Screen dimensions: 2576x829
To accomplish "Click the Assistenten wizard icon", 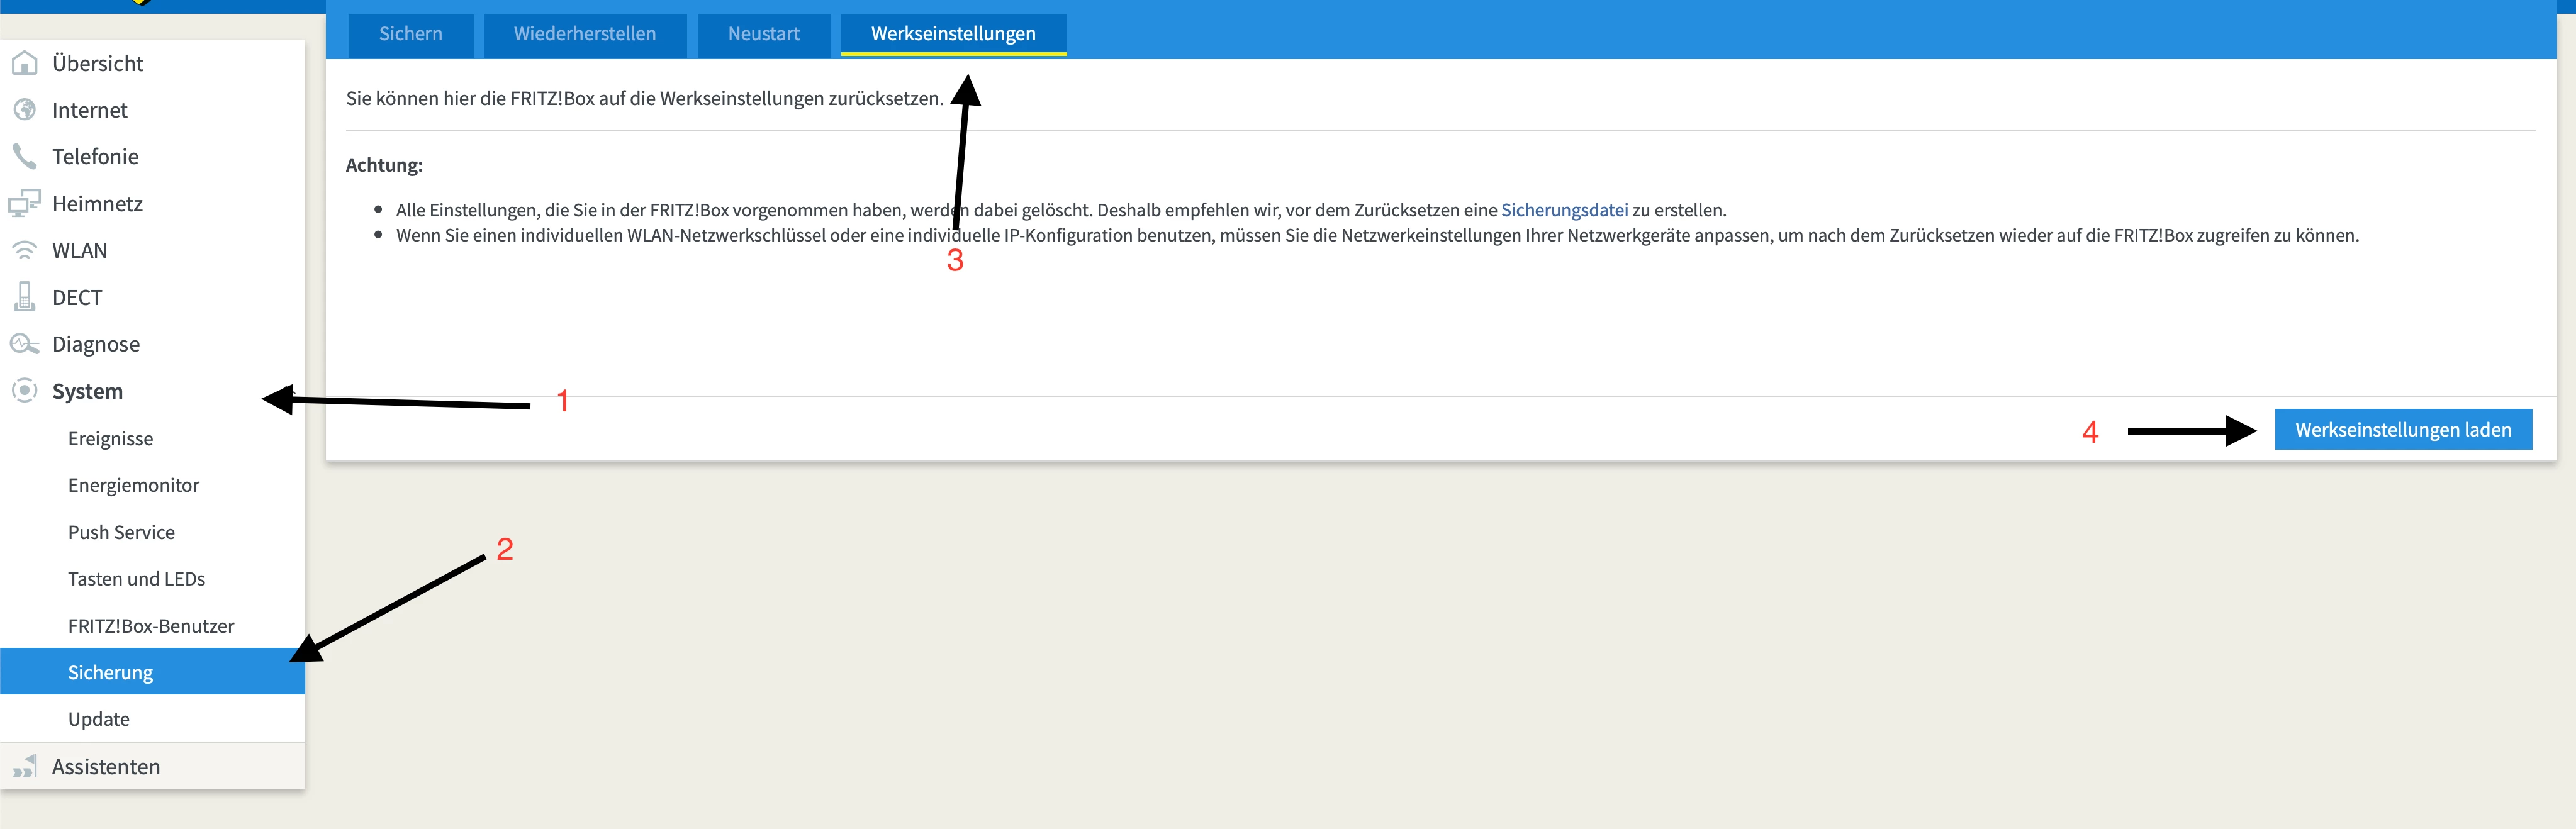I will pos(24,767).
